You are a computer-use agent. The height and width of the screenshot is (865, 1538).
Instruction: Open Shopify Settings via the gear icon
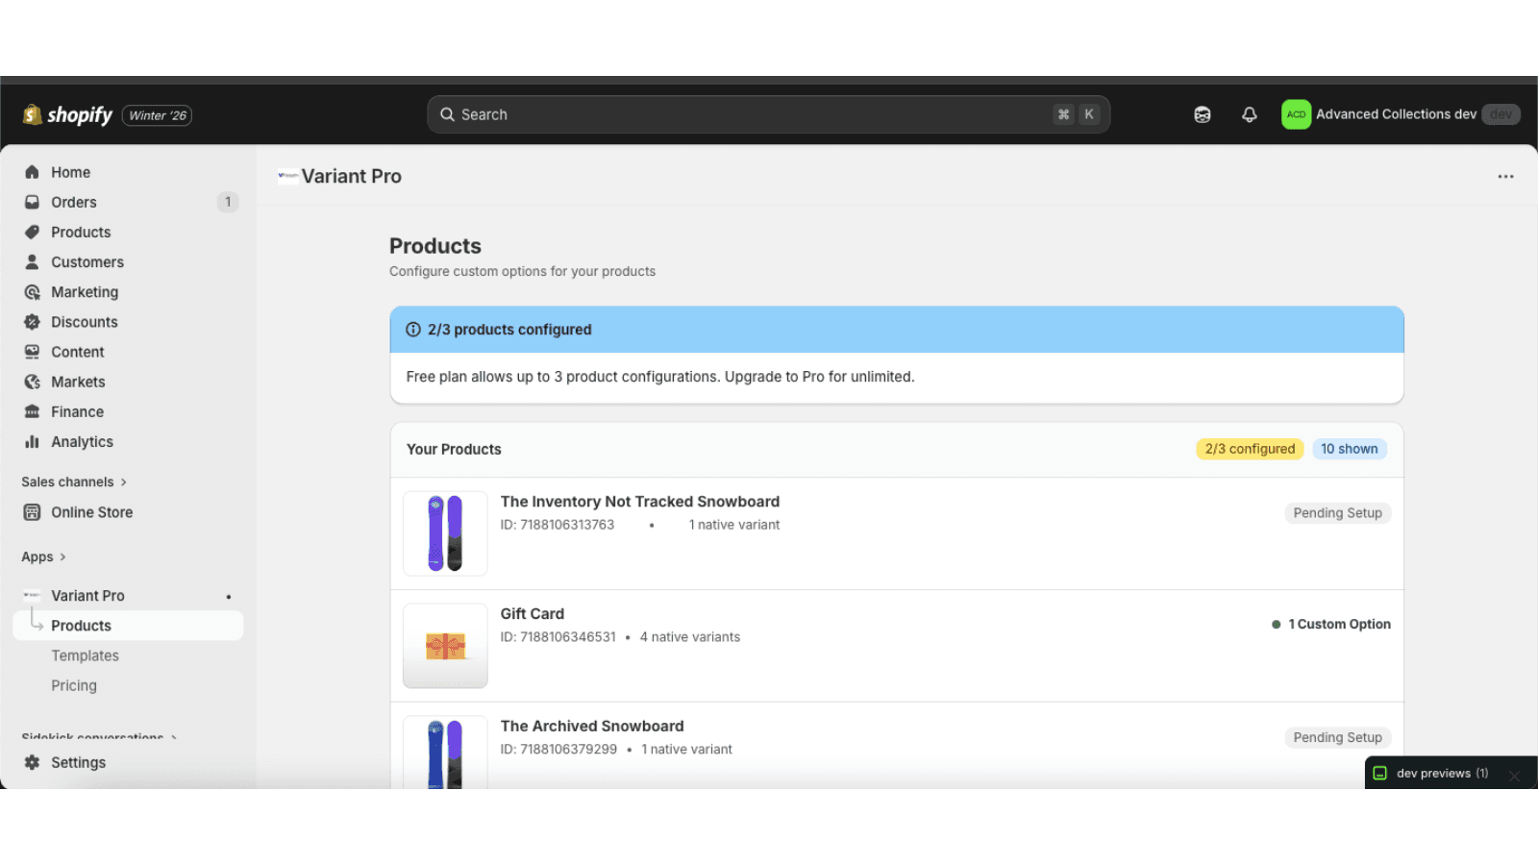click(33, 762)
